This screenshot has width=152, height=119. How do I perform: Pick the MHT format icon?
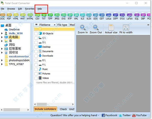pos(23,16)
